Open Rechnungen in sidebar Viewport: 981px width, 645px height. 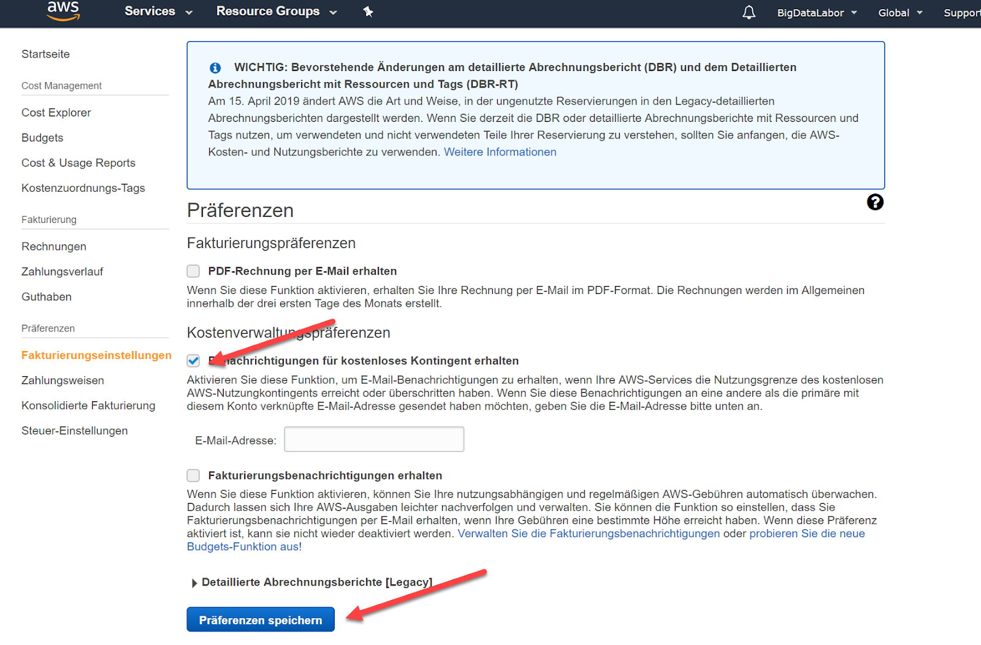(54, 246)
